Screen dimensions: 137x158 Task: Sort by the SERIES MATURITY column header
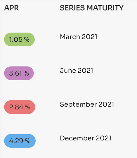pos(92,8)
